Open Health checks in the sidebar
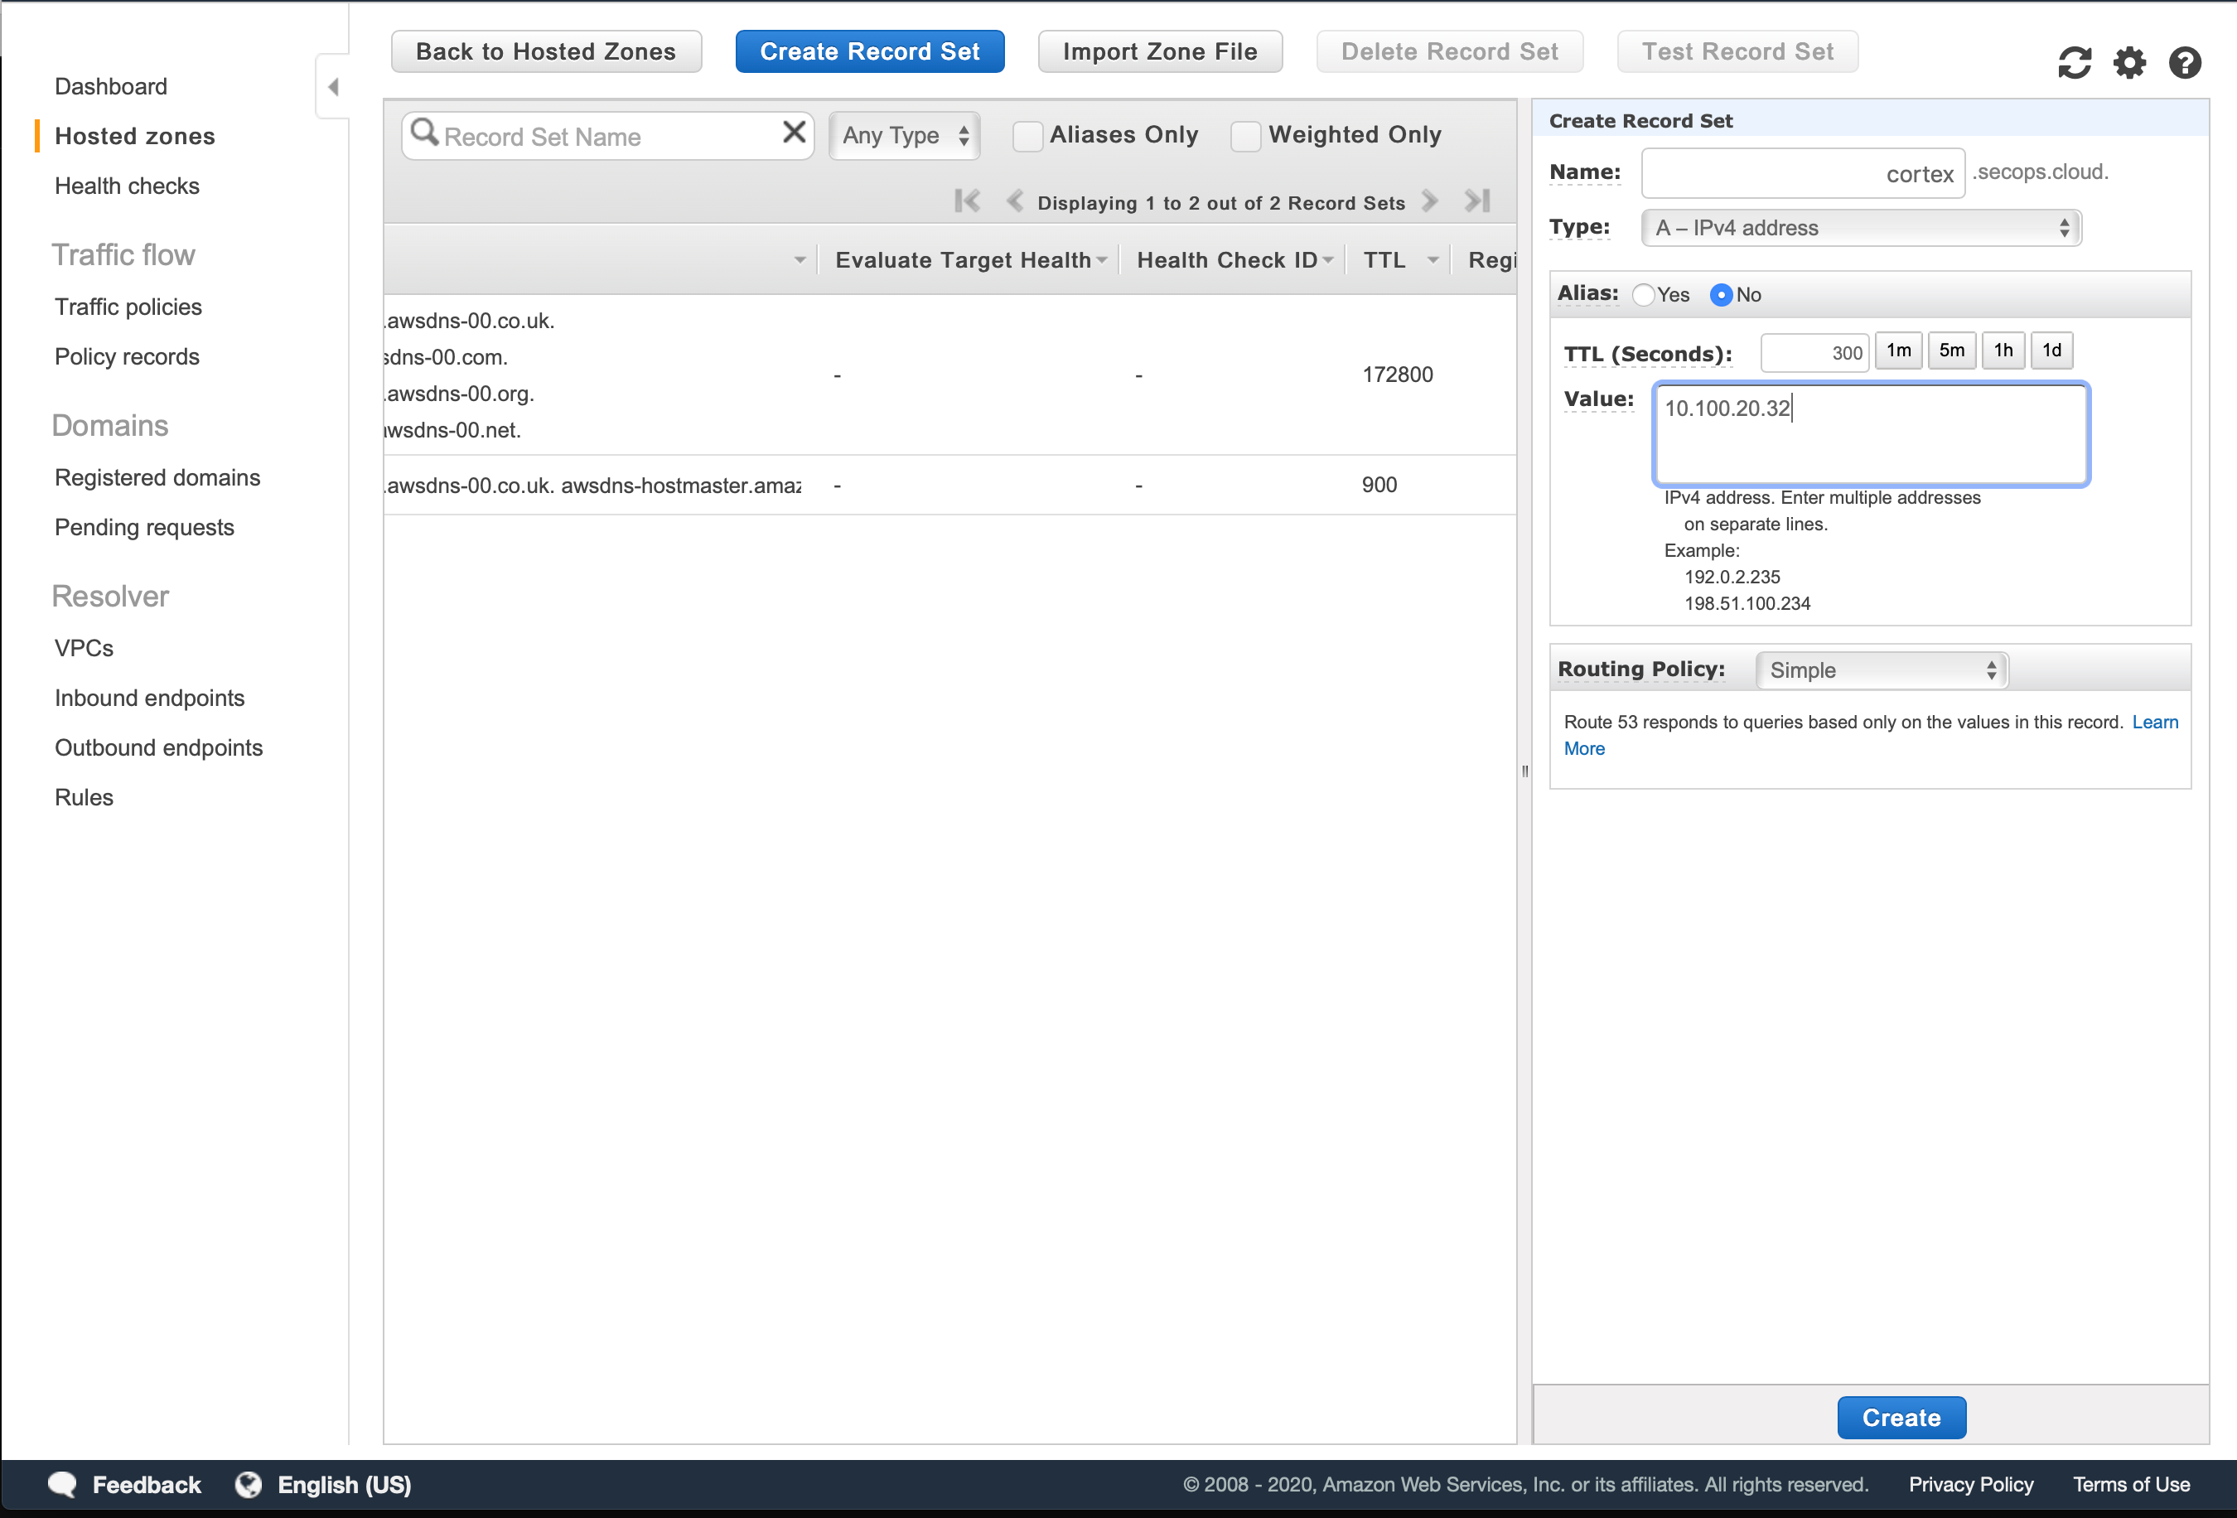2237x1518 pixels. click(x=126, y=185)
